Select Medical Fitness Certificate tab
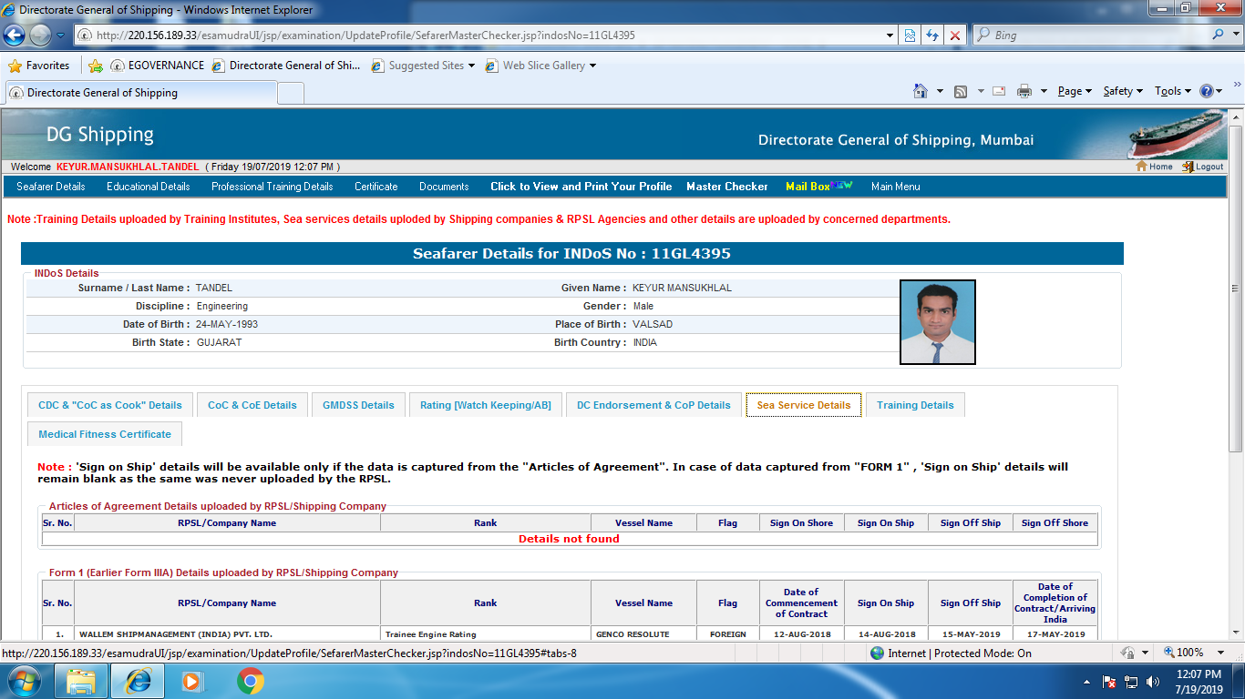 click(105, 434)
